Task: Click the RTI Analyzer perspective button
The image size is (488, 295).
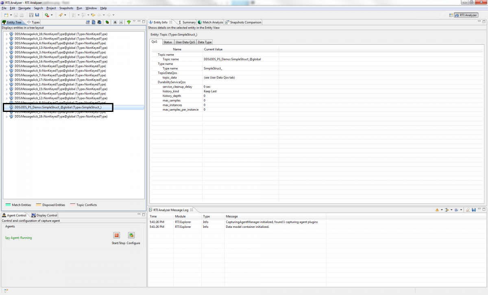Action: 466,15
